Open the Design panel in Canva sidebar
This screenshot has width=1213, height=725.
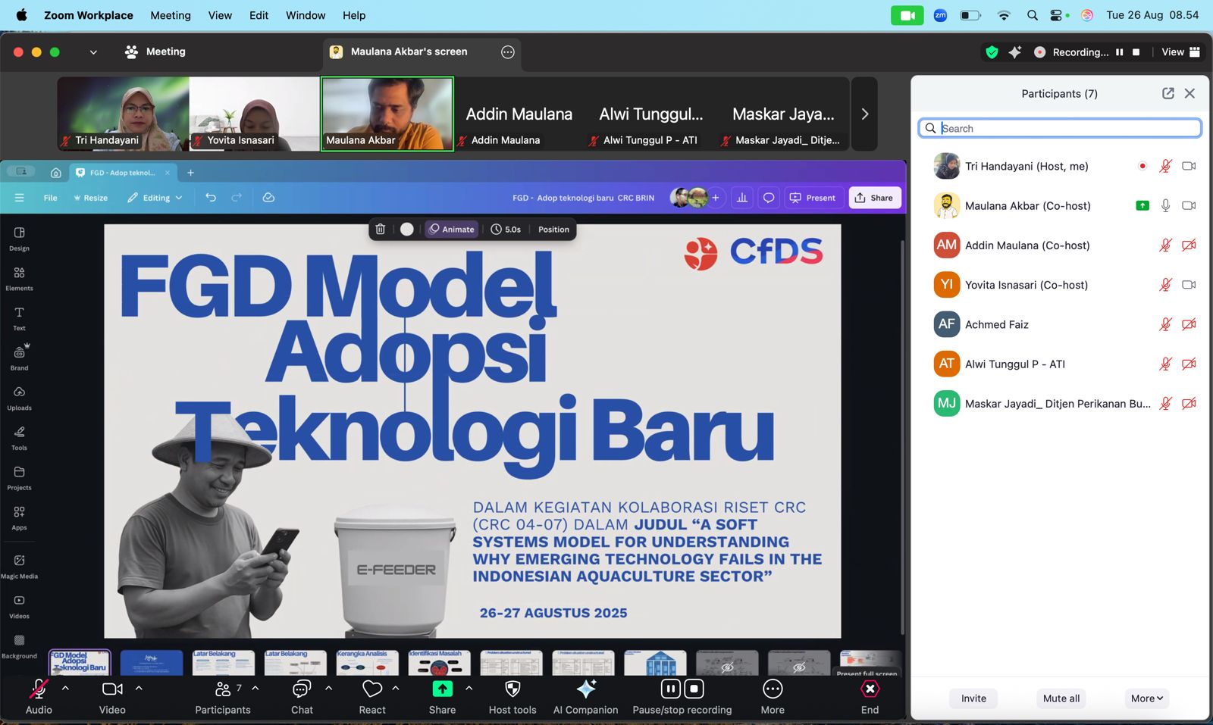19,238
